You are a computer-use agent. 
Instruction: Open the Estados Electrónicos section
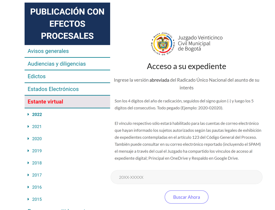(53, 89)
